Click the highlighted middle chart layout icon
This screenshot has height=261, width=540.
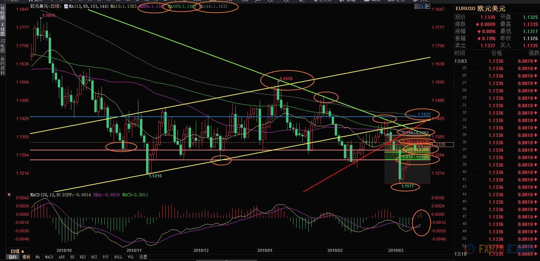pyautogui.click(x=423, y=6)
